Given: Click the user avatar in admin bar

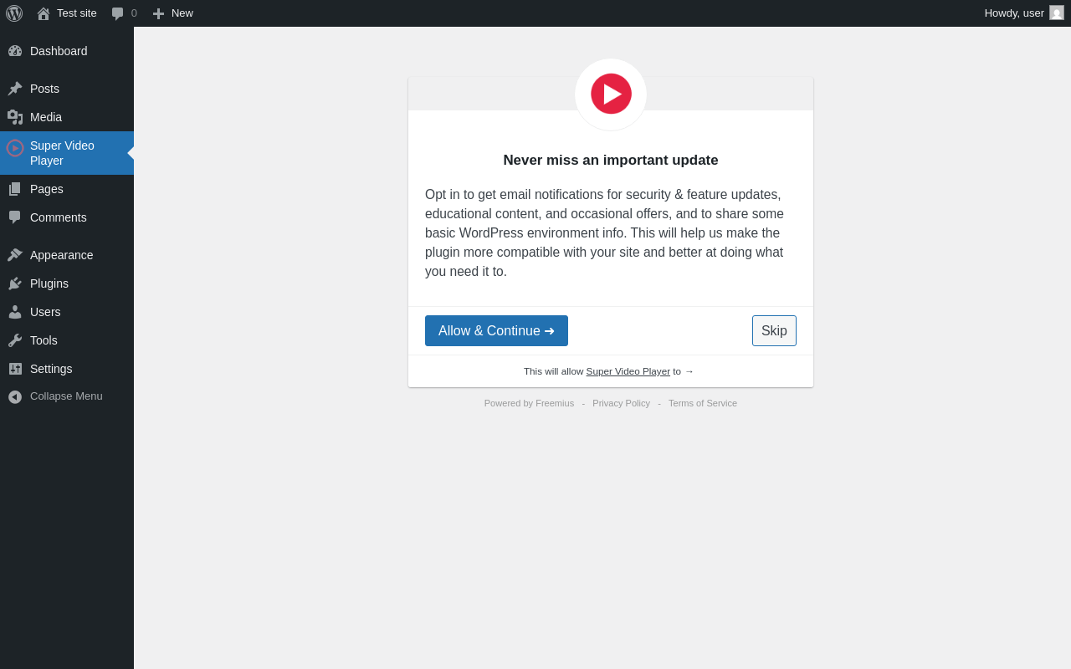Looking at the screenshot, I should [1057, 13].
